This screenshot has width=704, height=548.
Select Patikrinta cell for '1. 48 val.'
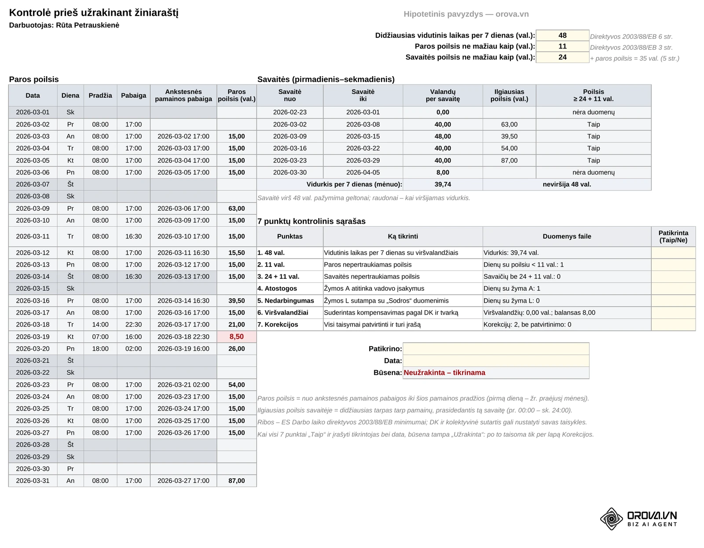point(673,253)
